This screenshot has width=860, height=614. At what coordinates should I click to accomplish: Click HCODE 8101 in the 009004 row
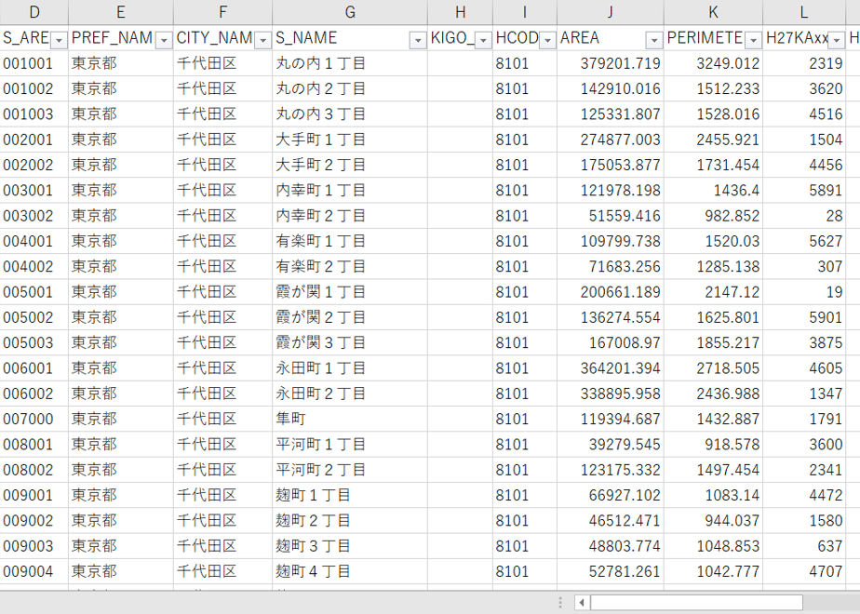pyautogui.click(x=525, y=571)
